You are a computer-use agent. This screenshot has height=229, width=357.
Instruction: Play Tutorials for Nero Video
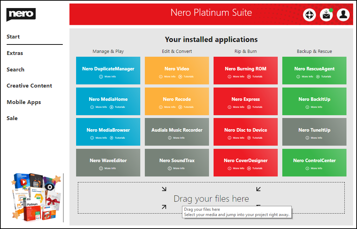186,77
